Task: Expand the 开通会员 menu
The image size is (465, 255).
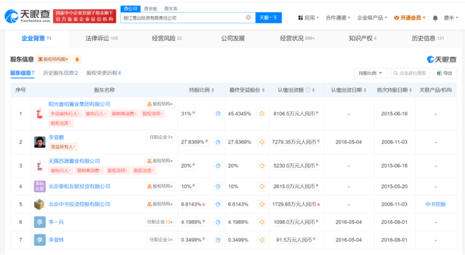Action: [410, 18]
